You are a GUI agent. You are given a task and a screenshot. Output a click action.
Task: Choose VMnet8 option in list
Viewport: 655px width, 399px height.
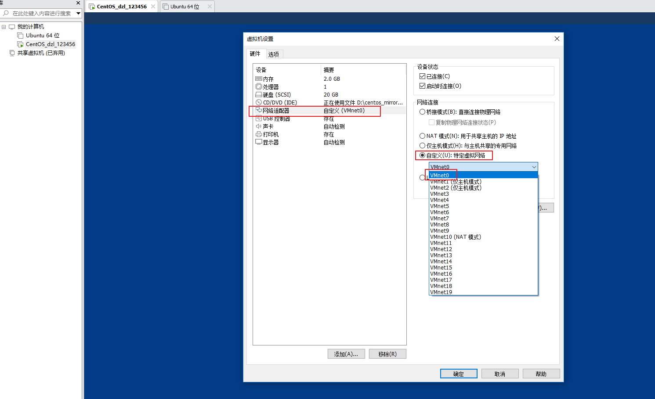click(483, 225)
